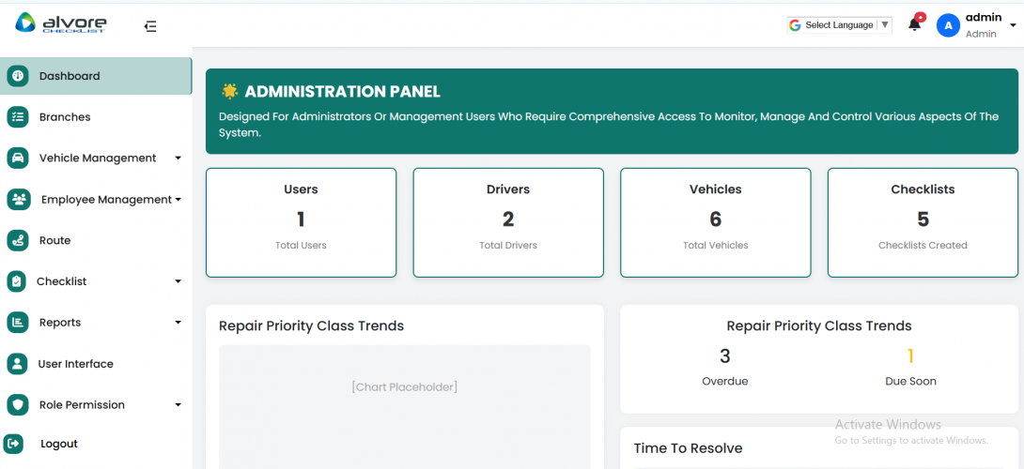Open the Users summary card
This screenshot has height=469, width=1024.
[301, 222]
